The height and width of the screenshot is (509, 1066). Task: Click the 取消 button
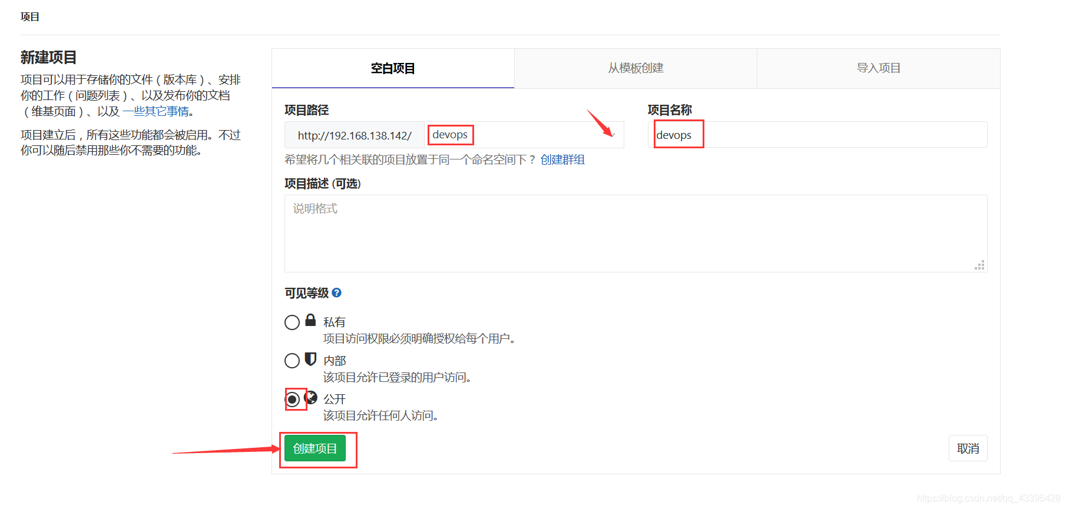(x=968, y=448)
